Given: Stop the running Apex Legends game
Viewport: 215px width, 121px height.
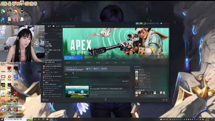Looking at the screenshot, I should click(72, 58).
